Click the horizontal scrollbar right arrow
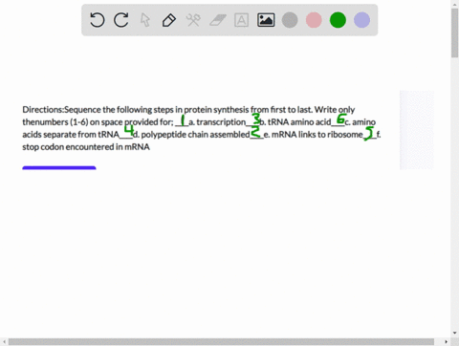Image resolution: width=459 pixels, height=346 pixels. tap(446, 341)
